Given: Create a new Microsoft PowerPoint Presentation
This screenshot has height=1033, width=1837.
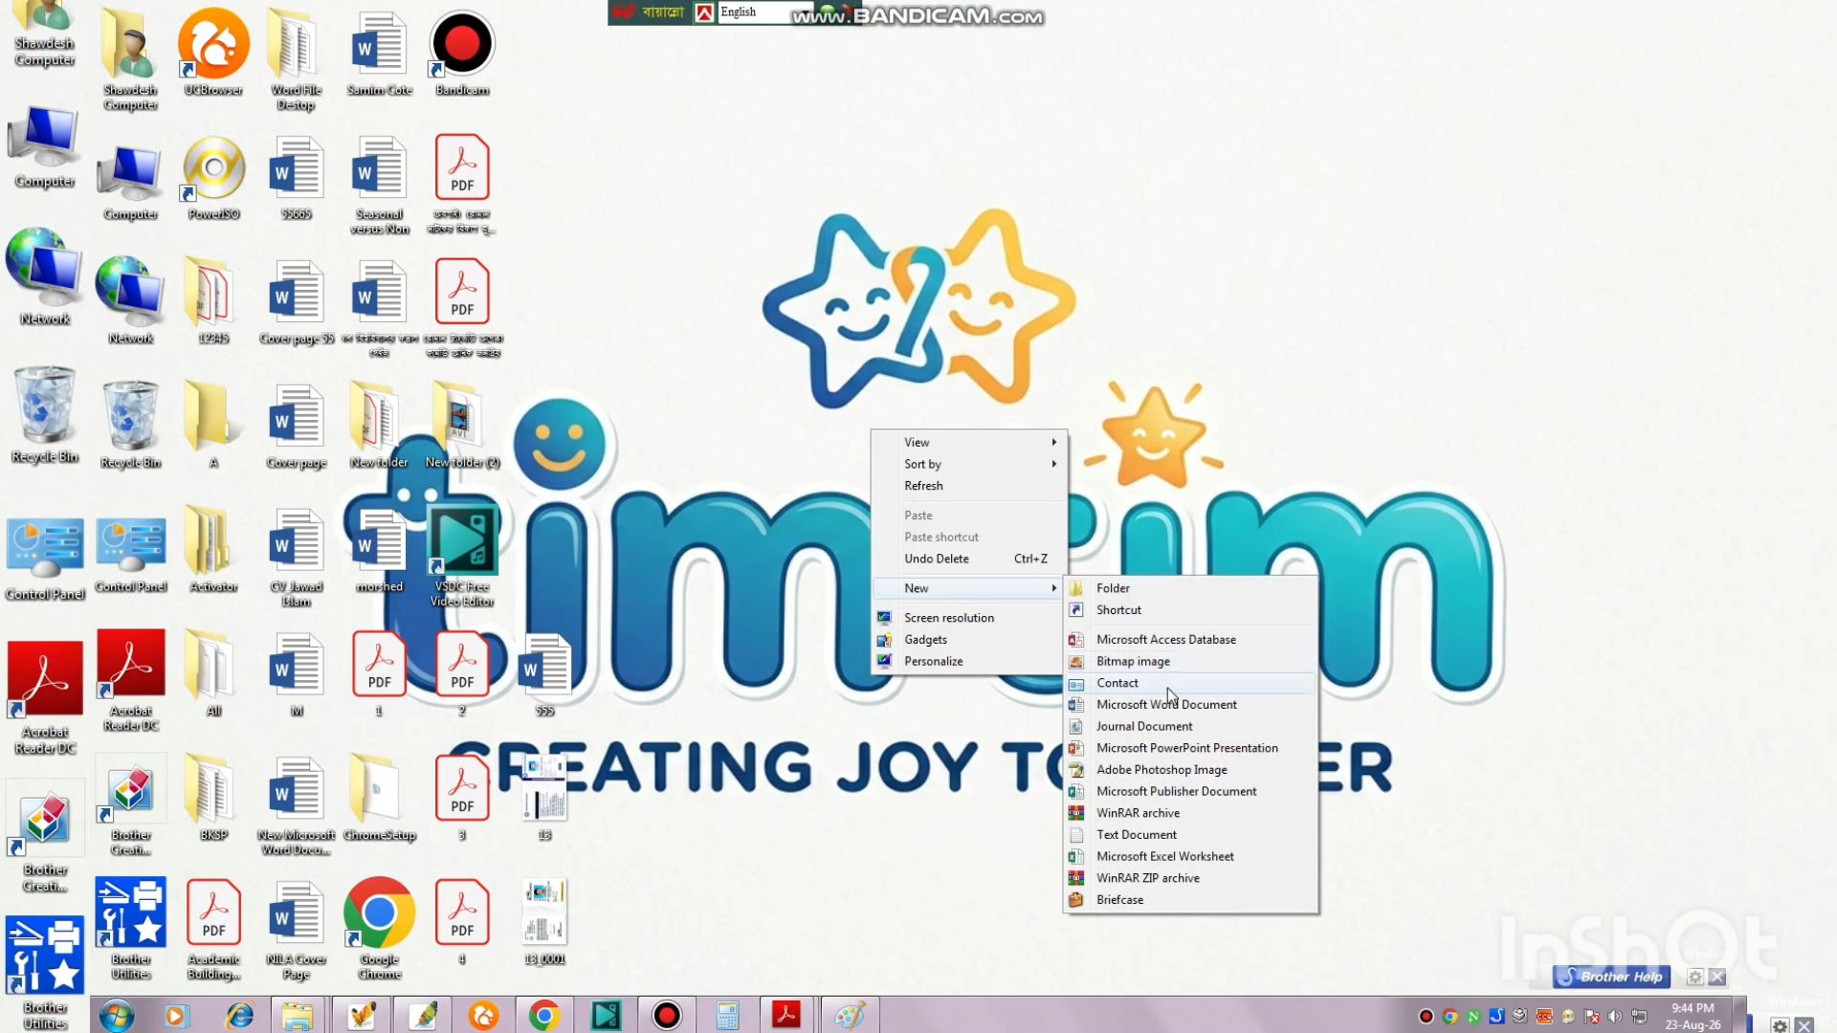Looking at the screenshot, I should coord(1191,748).
